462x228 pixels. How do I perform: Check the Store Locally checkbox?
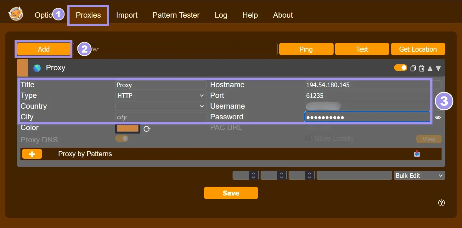click(x=308, y=139)
